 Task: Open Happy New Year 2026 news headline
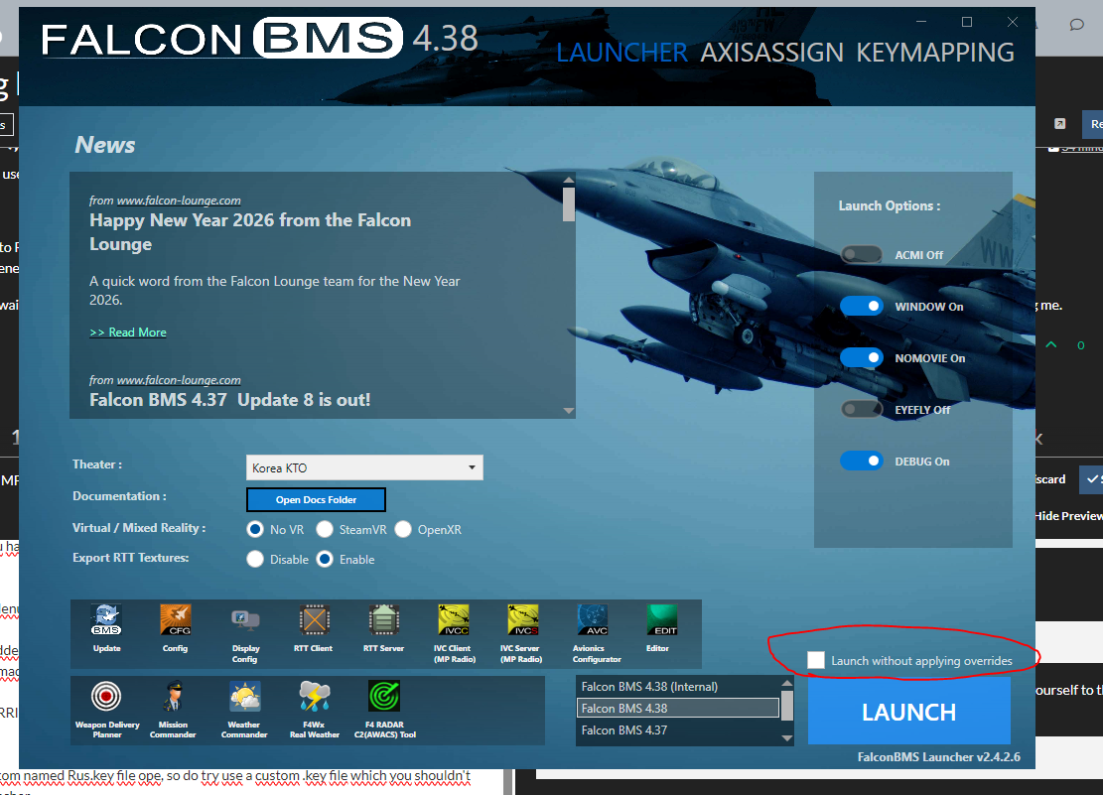point(250,231)
